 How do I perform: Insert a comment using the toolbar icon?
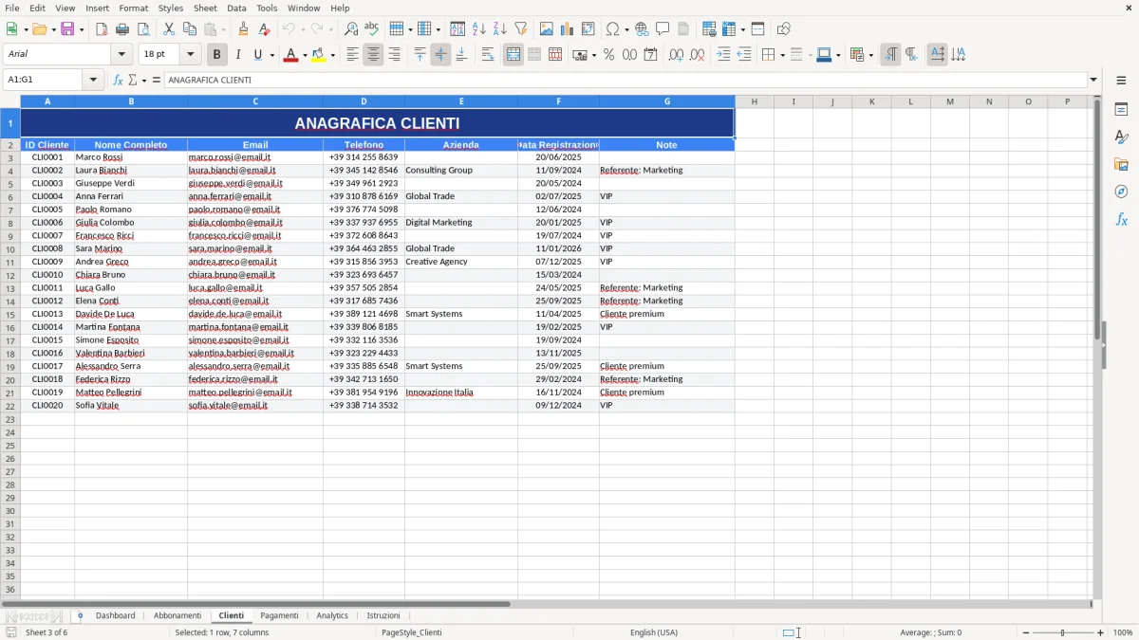(x=663, y=28)
